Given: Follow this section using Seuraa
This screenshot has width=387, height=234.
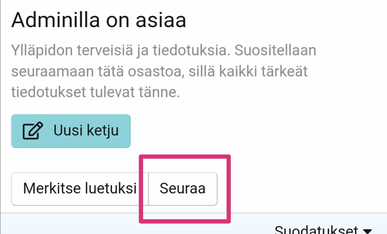Looking at the screenshot, I should coord(182,189).
